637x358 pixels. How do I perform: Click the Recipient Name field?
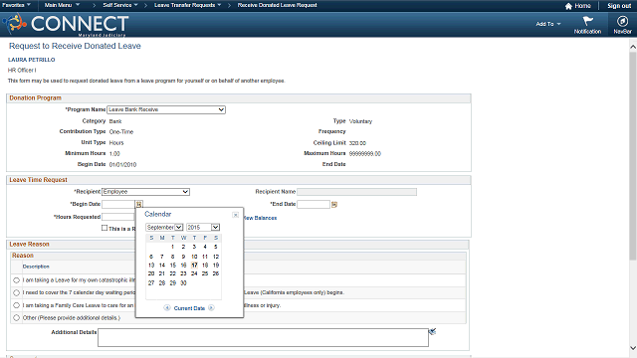point(356,192)
